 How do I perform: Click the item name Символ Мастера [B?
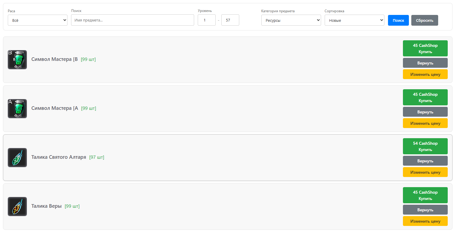pyautogui.click(x=55, y=59)
